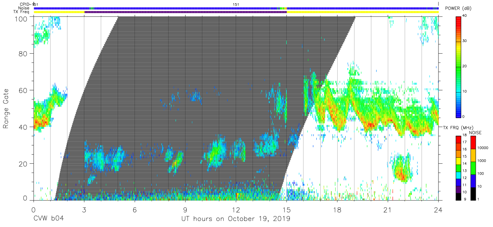Click the TX FRQ (MHz) legend title
The image size is (493, 227).
coord(459,127)
